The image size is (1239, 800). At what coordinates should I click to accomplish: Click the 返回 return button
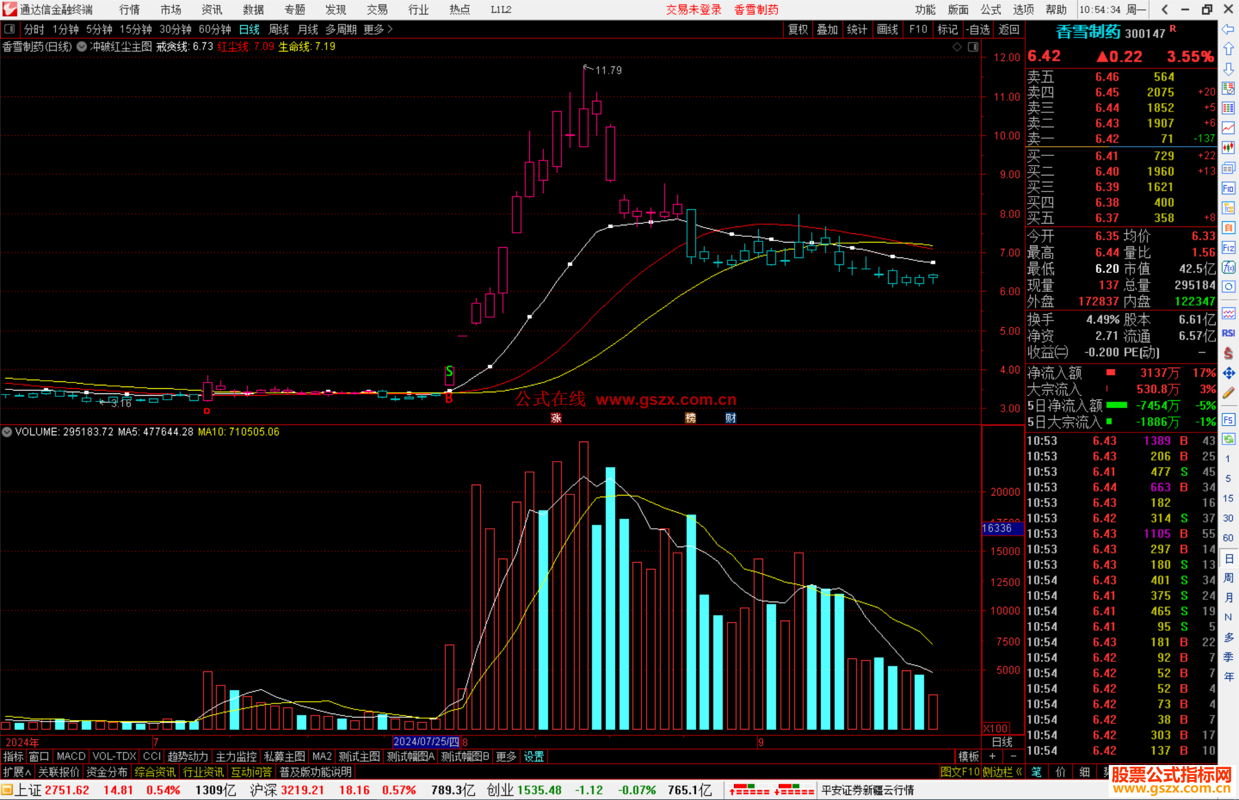click(x=1008, y=29)
